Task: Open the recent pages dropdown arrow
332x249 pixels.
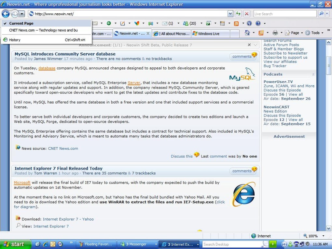Action: click(22, 14)
